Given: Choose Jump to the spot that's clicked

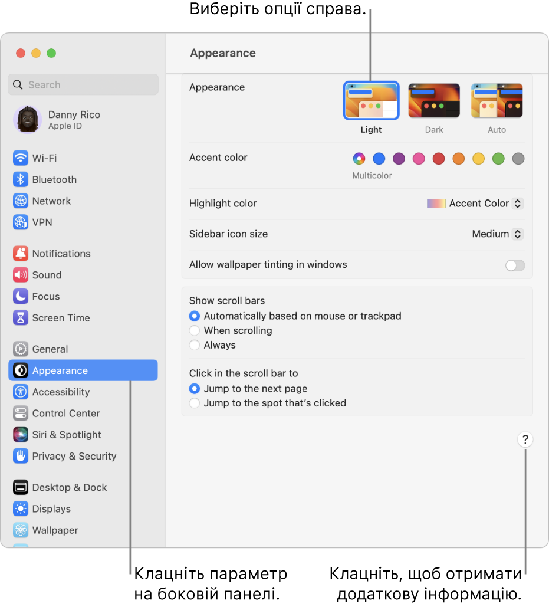Looking at the screenshot, I should tap(195, 403).
